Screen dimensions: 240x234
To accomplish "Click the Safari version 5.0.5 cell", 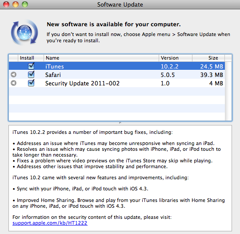I will (168, 75).
